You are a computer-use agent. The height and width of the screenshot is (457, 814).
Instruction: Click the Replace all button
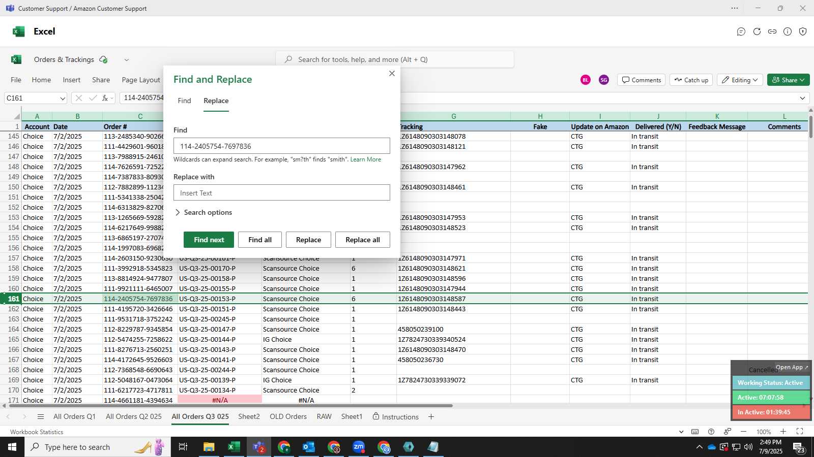click(363, 240)
